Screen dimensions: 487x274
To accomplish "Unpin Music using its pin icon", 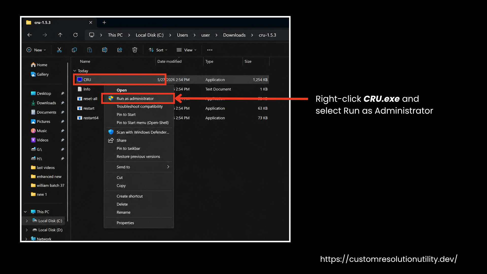I will [x=62, y=131].
